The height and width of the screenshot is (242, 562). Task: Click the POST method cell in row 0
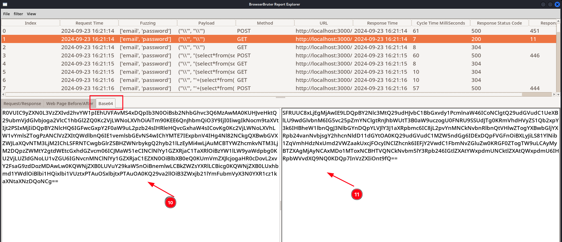(x=244, y=31)
